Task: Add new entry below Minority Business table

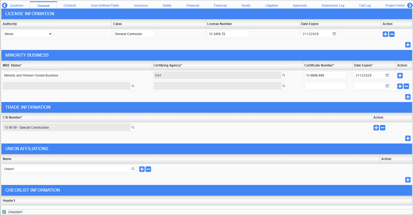Action: (408, 97)
